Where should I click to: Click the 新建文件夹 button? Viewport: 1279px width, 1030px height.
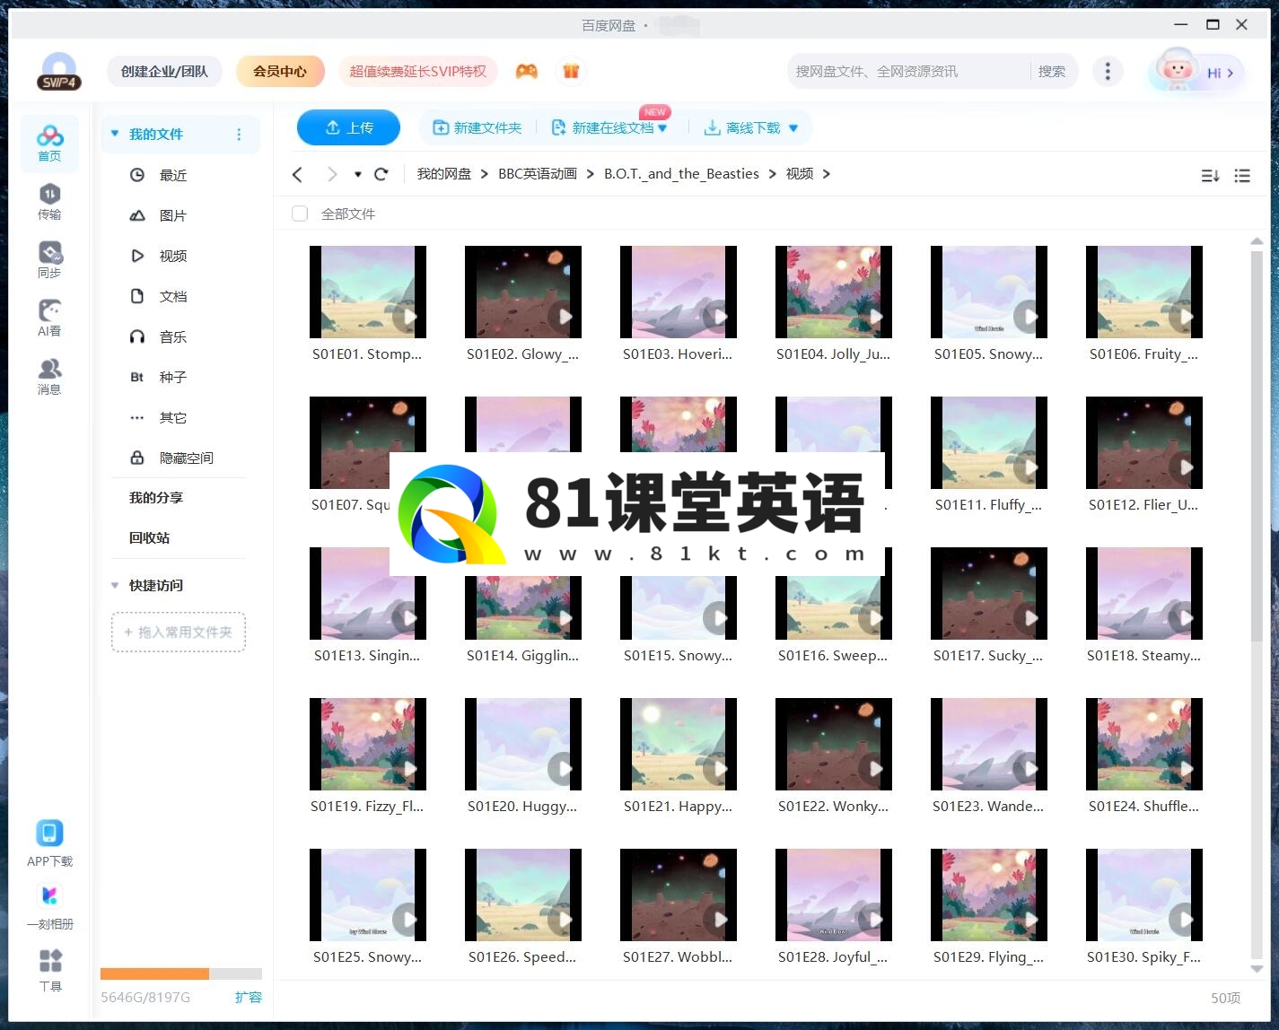[477, 128]
